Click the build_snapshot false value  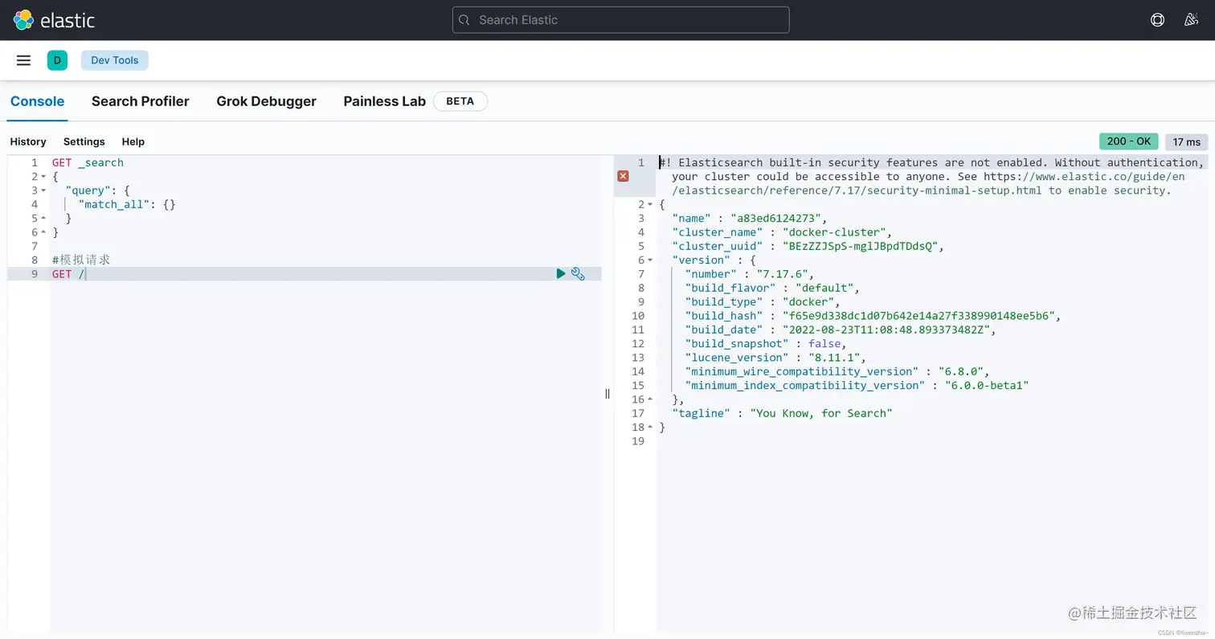(x=824, y=344)
